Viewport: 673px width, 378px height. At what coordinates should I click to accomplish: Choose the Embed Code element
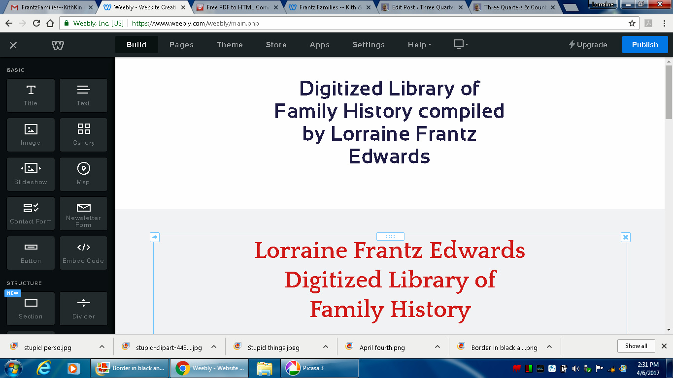click(x=83, y=253)
